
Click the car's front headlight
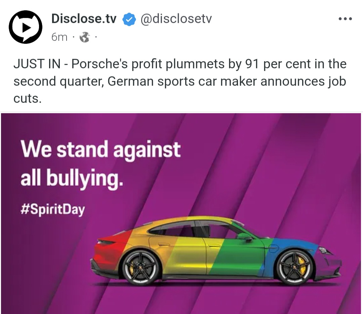click(323, 251)
